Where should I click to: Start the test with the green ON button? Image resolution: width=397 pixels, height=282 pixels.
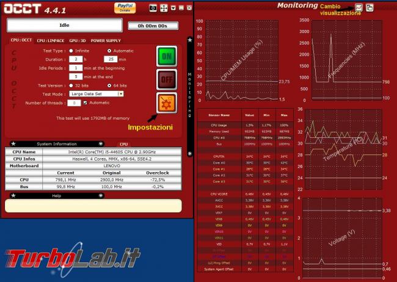(167, 56)
